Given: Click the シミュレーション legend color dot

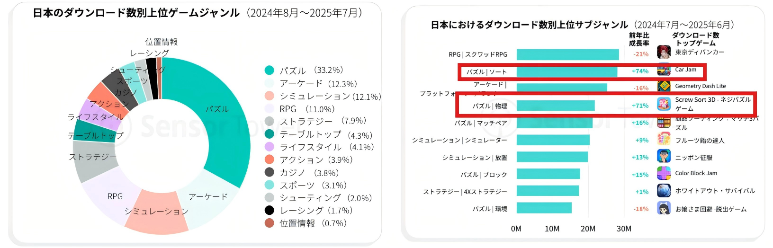Looking at the screenshot, I should 269,96.
